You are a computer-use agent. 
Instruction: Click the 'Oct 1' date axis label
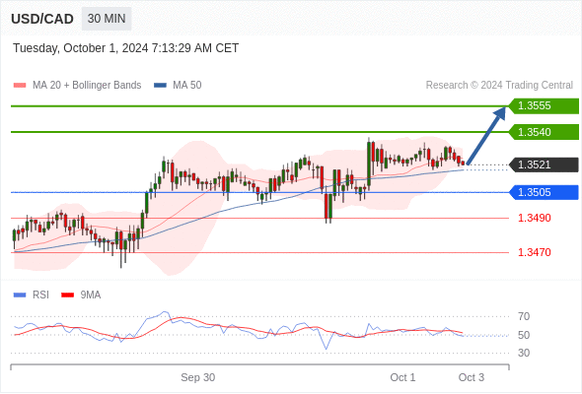click(x=402, y=377)
